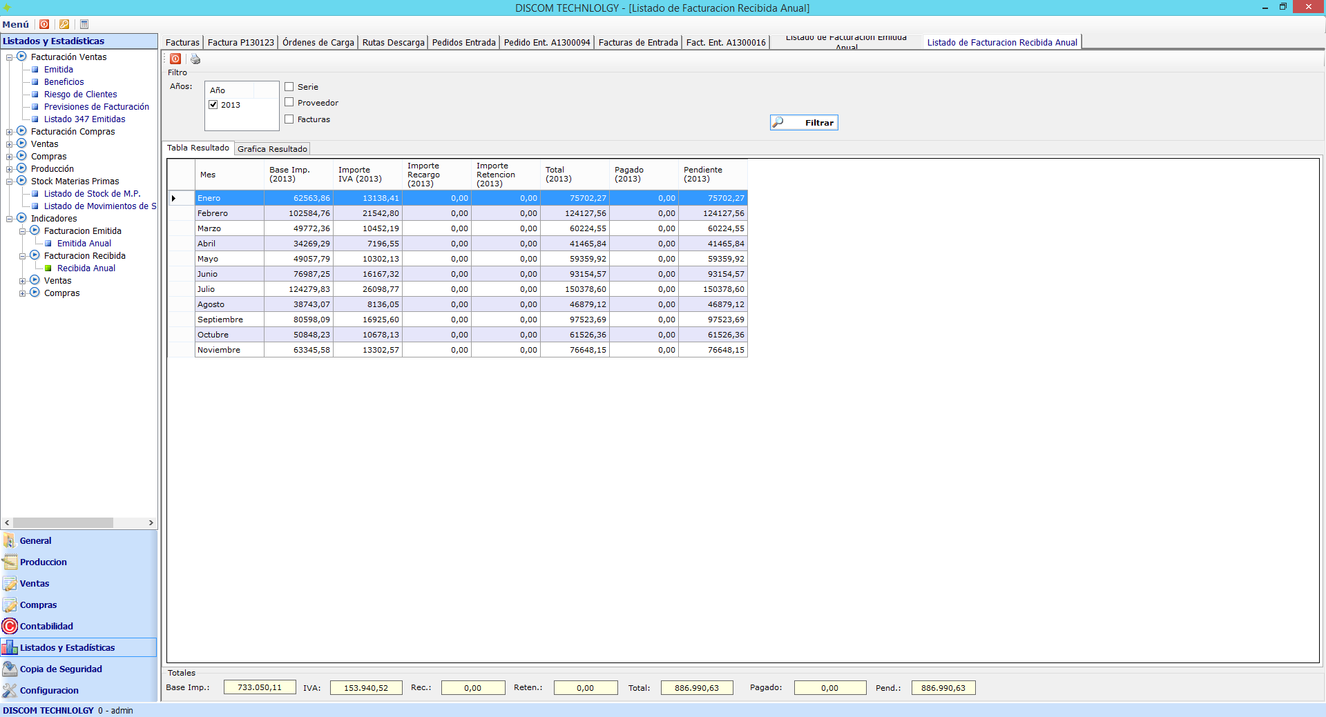The width and height of the screenshot is (1326, 717).
Task: Click the red power icon beside the printer
Action: 175,59
